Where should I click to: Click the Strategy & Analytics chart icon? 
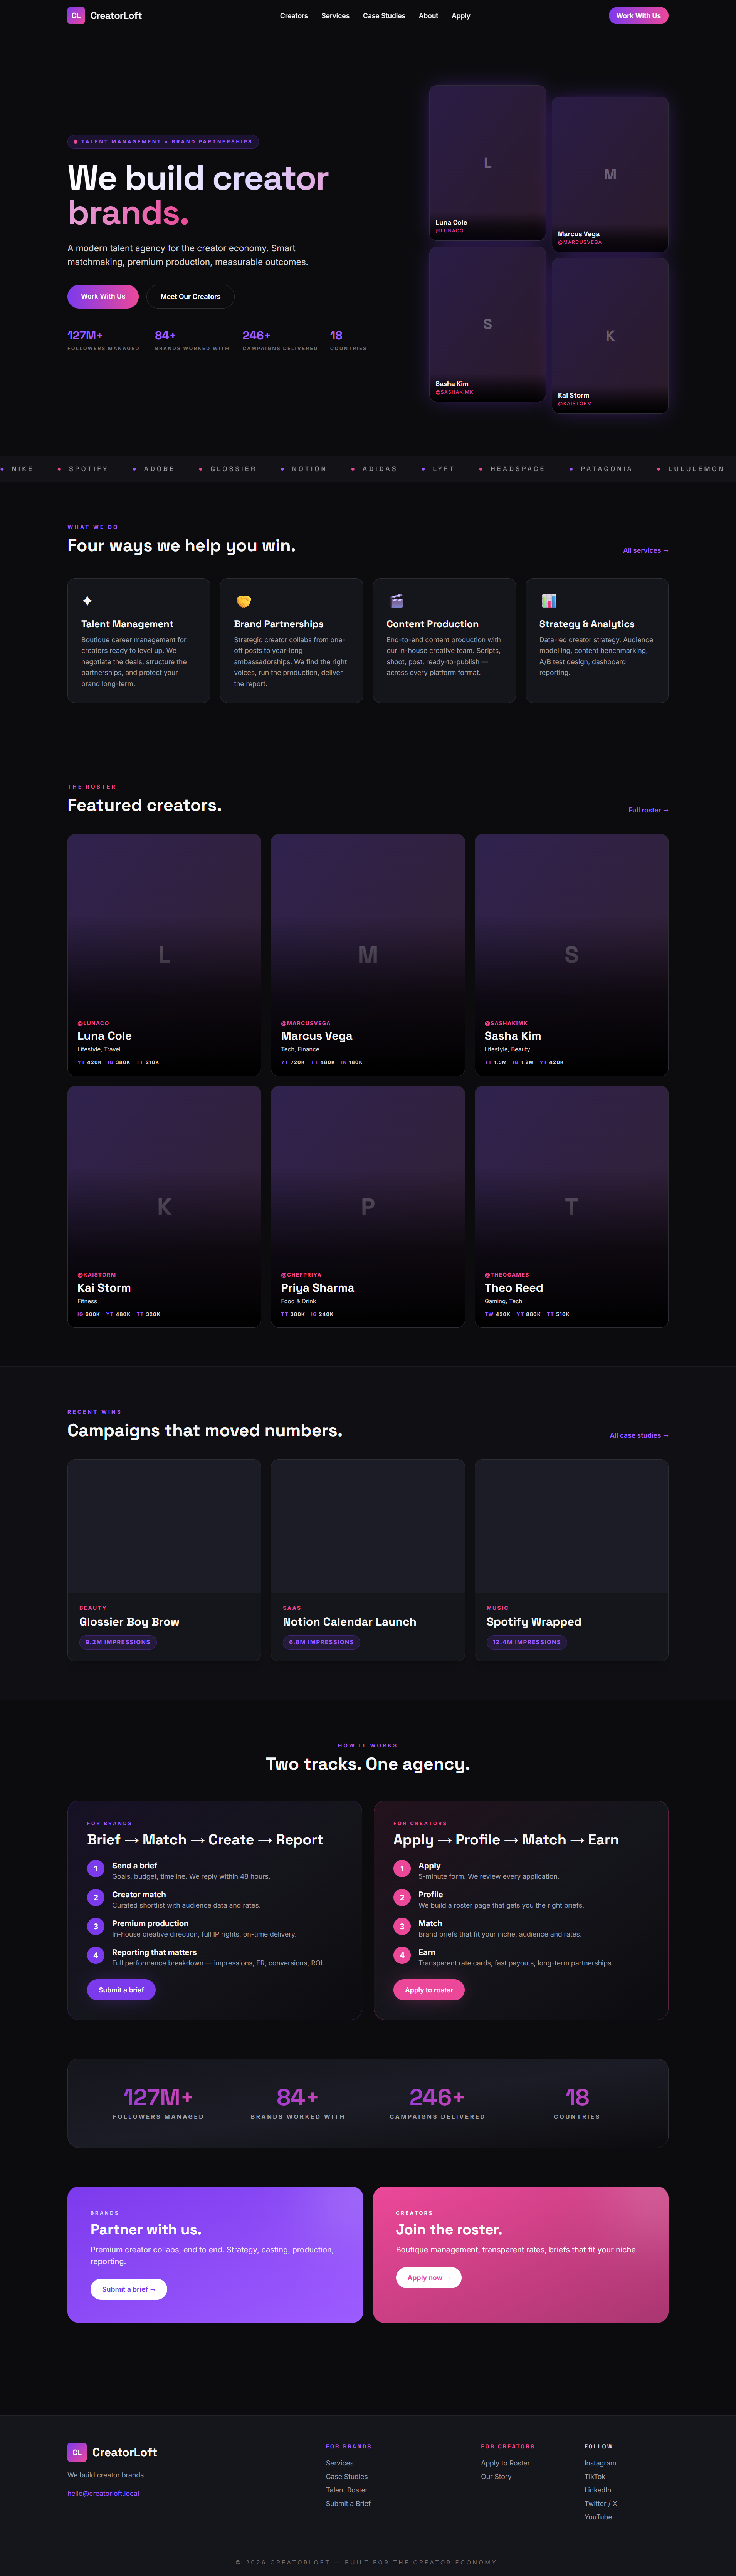(x=549, y=601)
